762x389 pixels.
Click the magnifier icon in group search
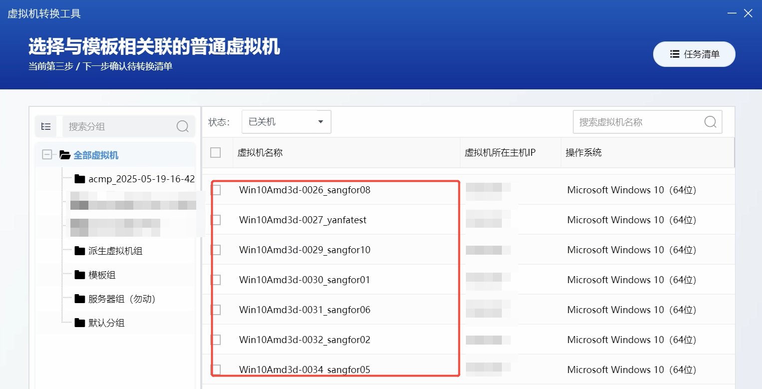click(x=182, y=126)
